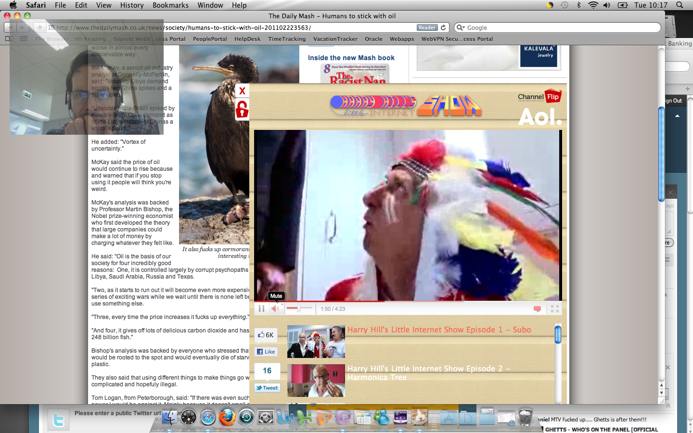Click the Safari Reader button
Viewport: 693px width, 433px height.
[x=427, y=27]
